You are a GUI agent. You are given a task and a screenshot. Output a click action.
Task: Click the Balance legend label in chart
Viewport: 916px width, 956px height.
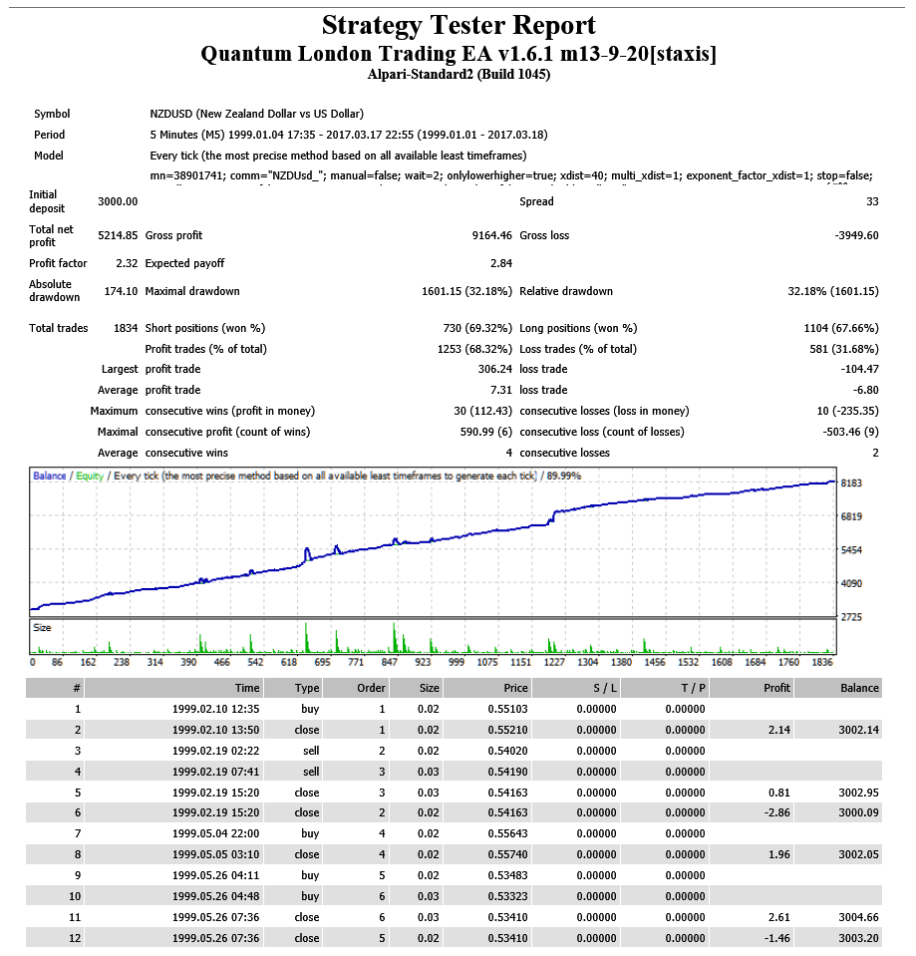coord(50,477)
